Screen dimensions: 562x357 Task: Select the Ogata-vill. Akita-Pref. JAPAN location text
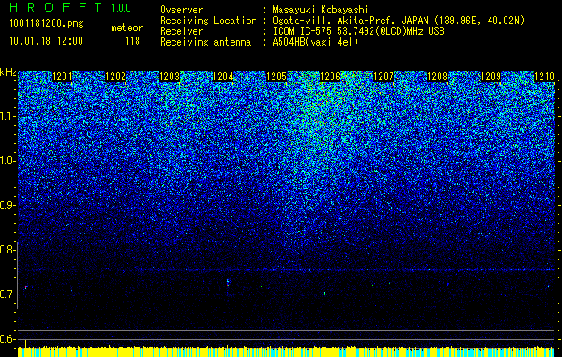click(398, 21)
